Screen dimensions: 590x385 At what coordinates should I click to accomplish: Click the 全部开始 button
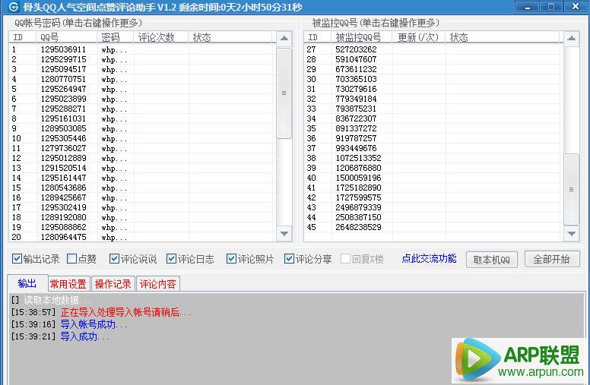pyautogui.click(x=552, y=259)
